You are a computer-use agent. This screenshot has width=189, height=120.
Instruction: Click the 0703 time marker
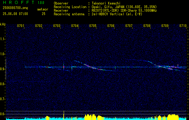tap(57, 26)
